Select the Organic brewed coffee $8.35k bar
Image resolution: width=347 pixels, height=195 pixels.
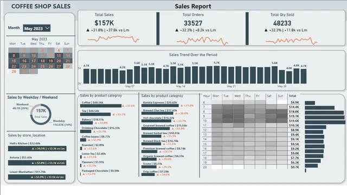(x=149, y=159)
